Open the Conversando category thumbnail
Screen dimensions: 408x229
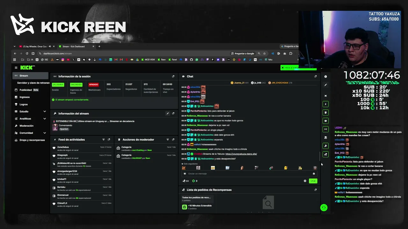click(55, 127)
